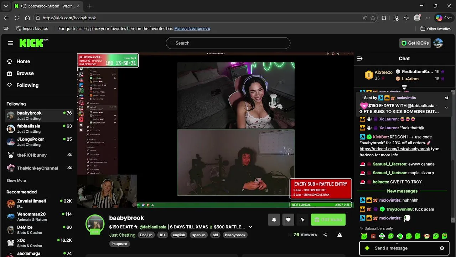
Task: Insert the red angry emote
Action: point(373,236)
